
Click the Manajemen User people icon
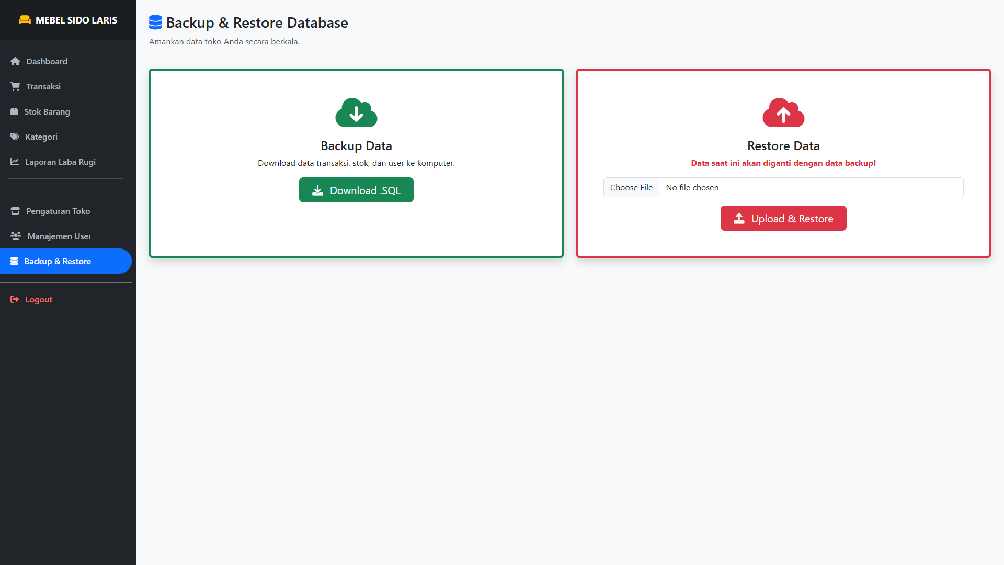pyautogui.click(x=16, y=236)
